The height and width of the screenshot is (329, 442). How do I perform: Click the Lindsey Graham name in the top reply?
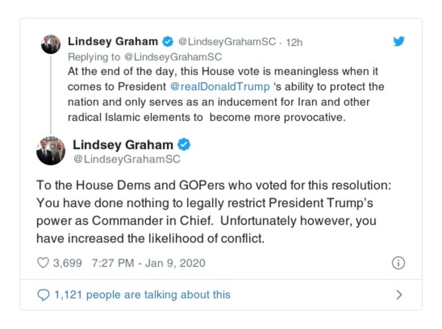pyautogui.click(x=112, y=42)
